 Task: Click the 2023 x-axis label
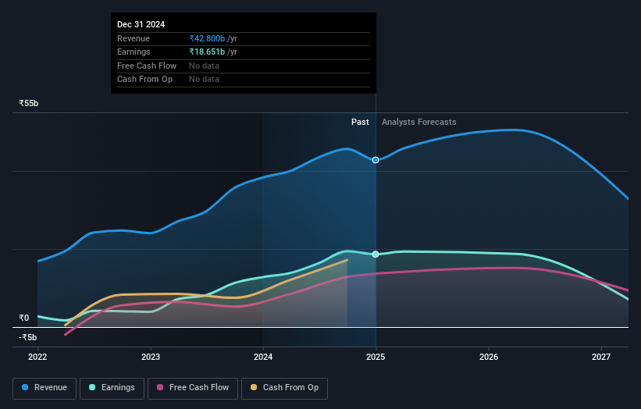pyautogui.click(x=151, y=357)
